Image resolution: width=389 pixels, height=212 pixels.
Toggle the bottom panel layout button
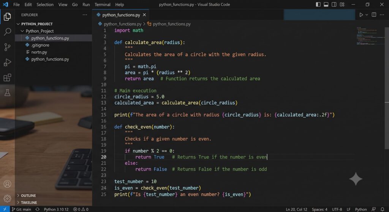click(x=326, y=5)
